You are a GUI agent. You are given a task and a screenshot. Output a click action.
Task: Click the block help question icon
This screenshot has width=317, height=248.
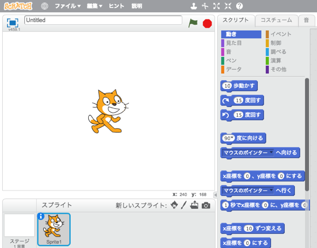pos(239,6)
